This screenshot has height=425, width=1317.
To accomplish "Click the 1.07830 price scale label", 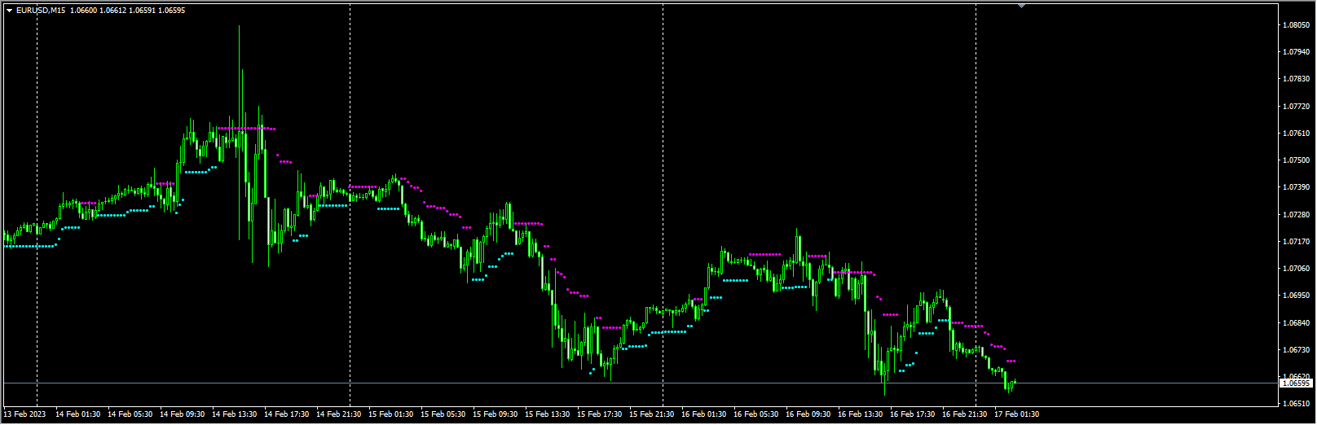I will point(1296,79).
